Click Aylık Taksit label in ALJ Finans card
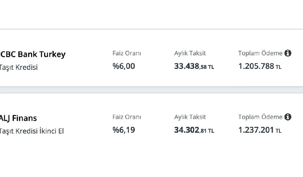The height and width of the screenshot is (177, 303). coord(190,117)
